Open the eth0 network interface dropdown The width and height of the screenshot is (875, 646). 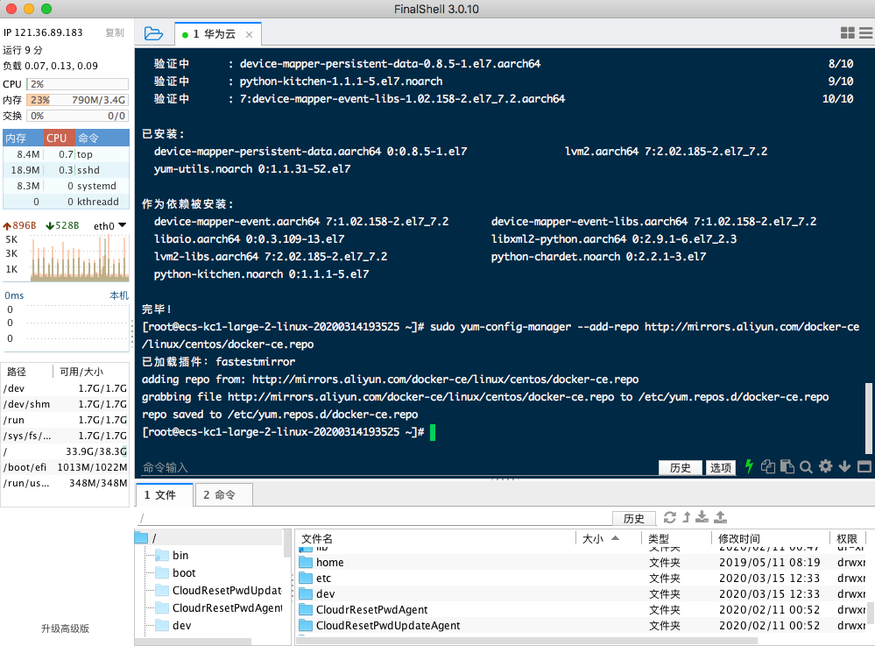pos(110,225)
